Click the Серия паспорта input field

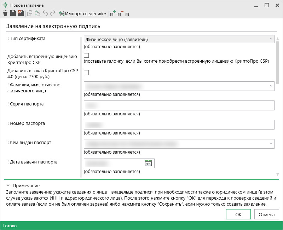click(x=179, y=105)
